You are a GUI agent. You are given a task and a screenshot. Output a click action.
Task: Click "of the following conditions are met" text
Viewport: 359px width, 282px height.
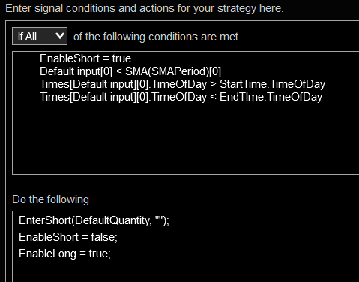[x=156, y=37]
